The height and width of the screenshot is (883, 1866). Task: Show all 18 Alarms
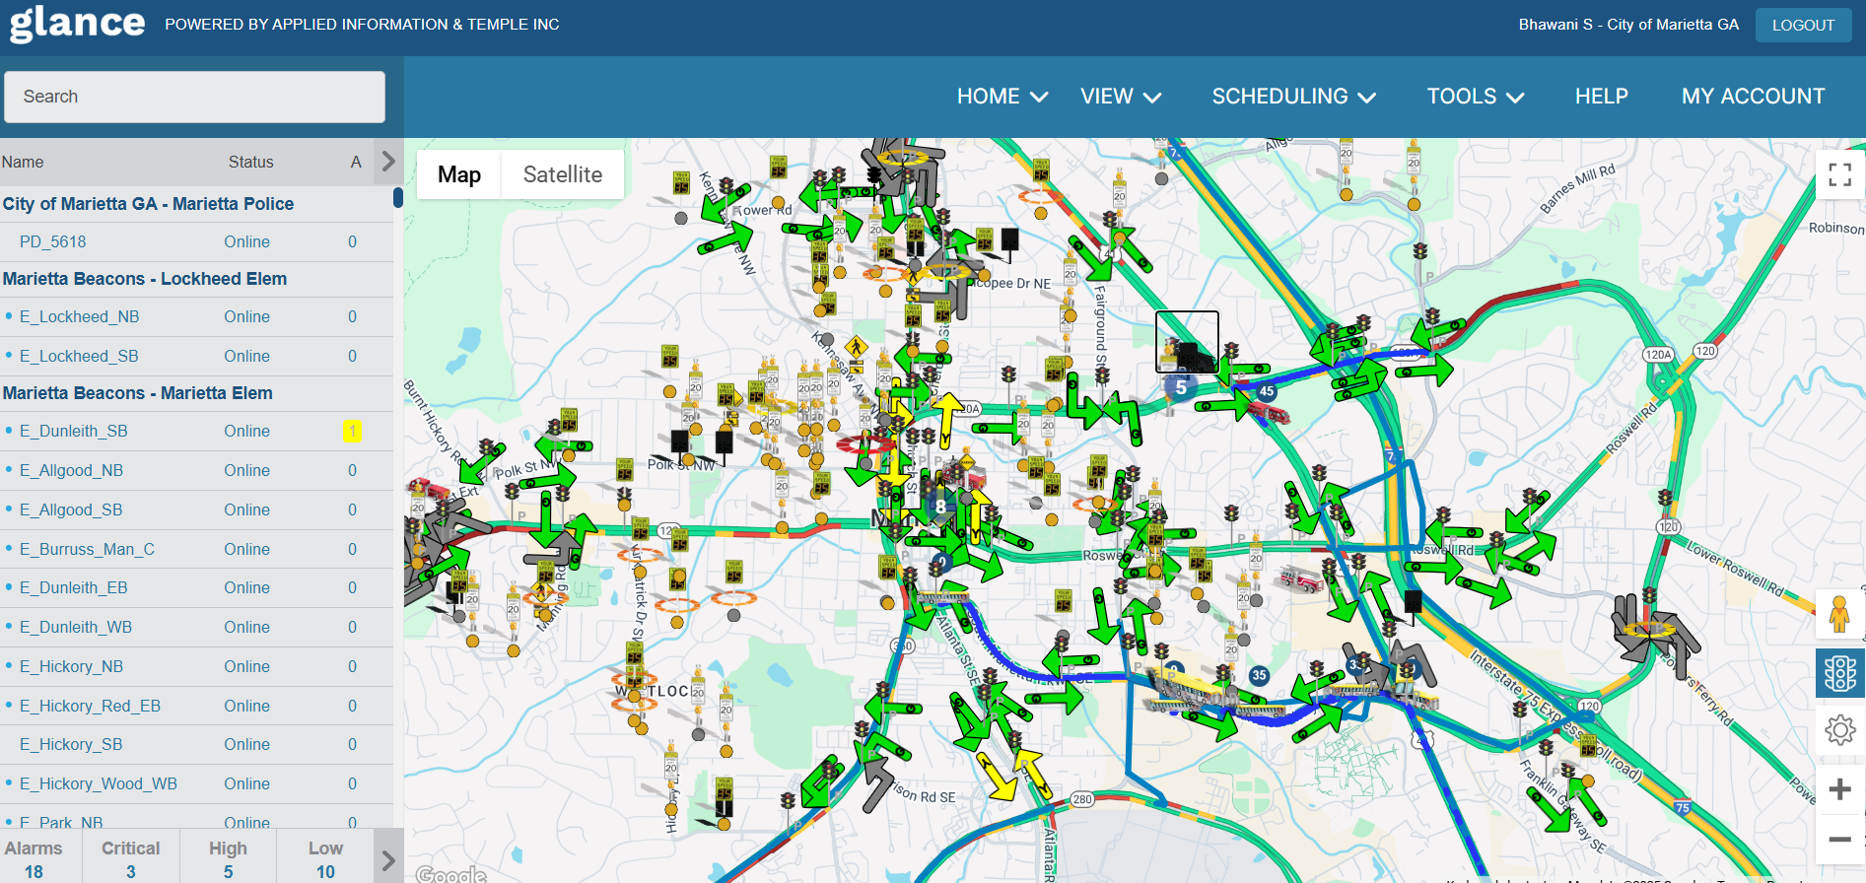[x=34, y=859]
